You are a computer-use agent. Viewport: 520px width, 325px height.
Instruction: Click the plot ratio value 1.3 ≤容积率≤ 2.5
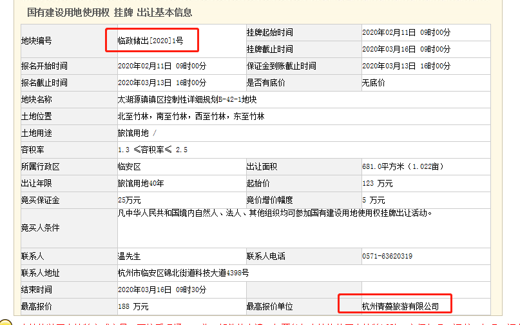[x=152, y=150]
